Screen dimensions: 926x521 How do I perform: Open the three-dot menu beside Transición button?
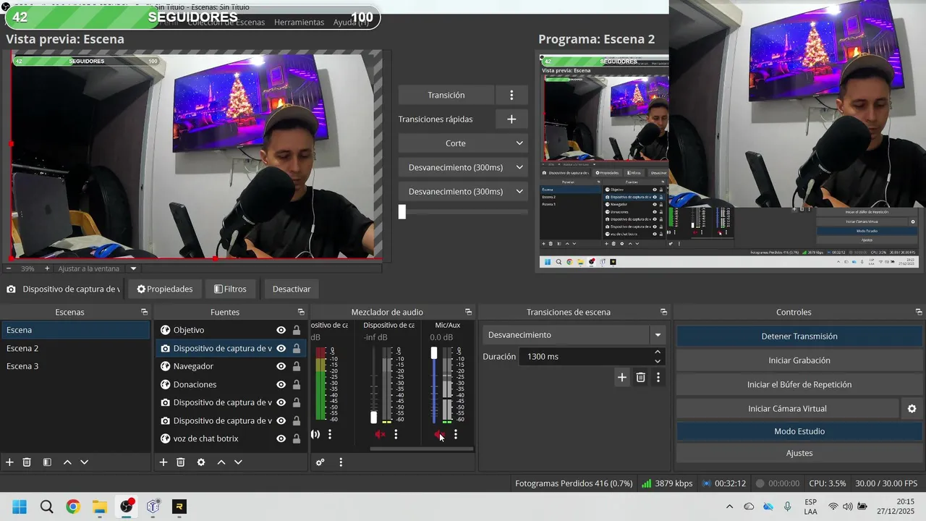pyautogui.click(x=511, y=95)
